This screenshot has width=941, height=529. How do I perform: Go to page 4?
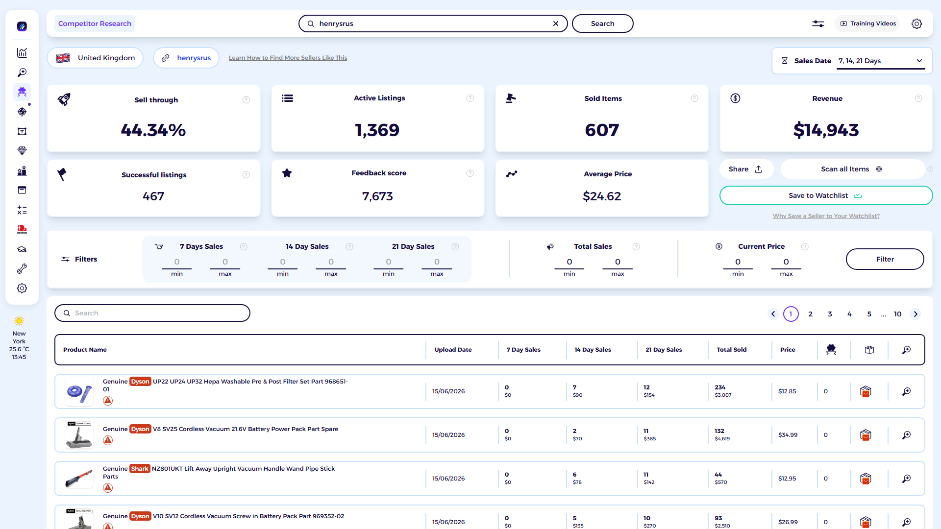click(850, 314)
